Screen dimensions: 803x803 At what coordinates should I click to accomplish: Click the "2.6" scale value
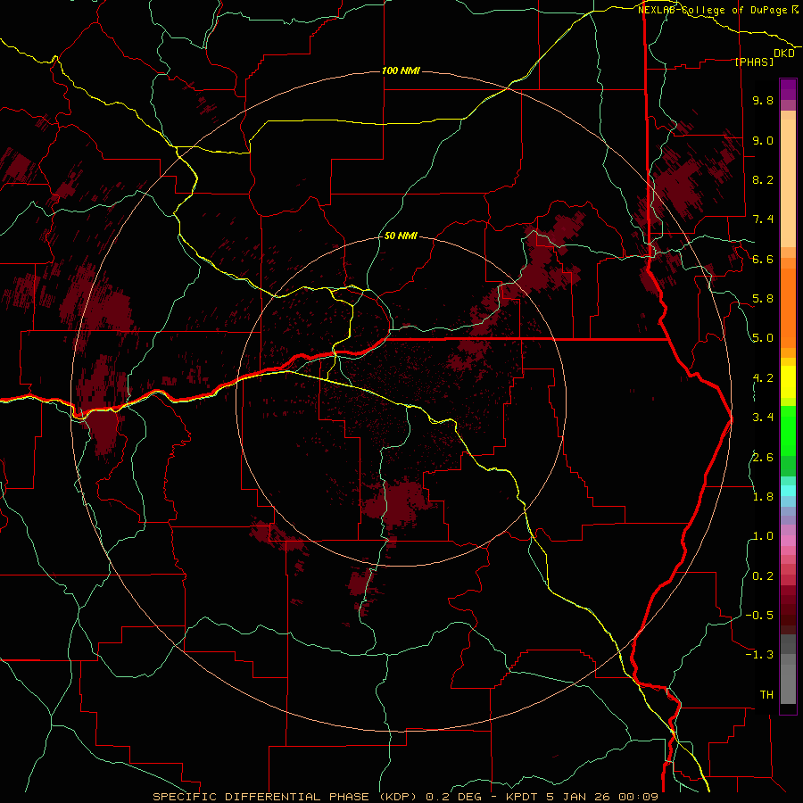pos(763,458)
